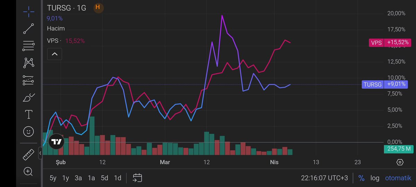
Task: Click the 17,50% price axis label
Action: coord(396,30)
